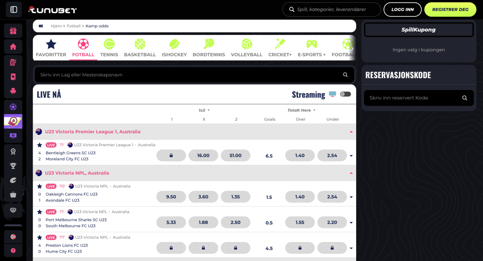The height and width of the screenshot is (261, 483).
Task: Select the Cricket+ tab
Action: 280,48
